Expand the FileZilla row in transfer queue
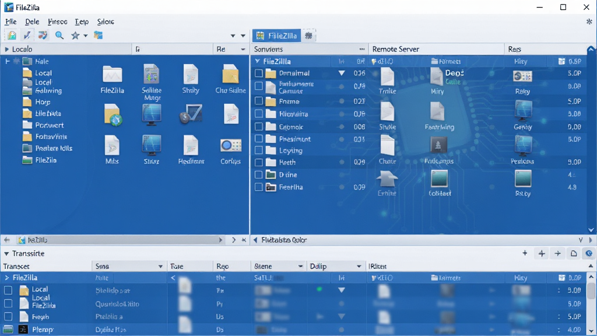 [6, 278]
